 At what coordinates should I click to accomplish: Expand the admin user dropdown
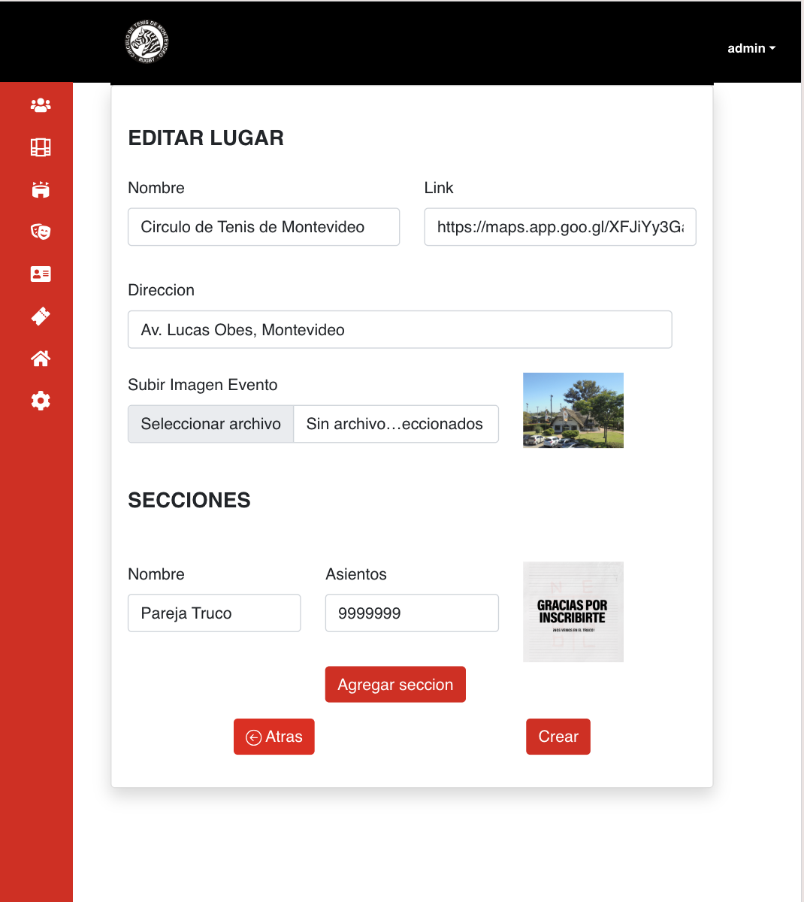point(751,48)
